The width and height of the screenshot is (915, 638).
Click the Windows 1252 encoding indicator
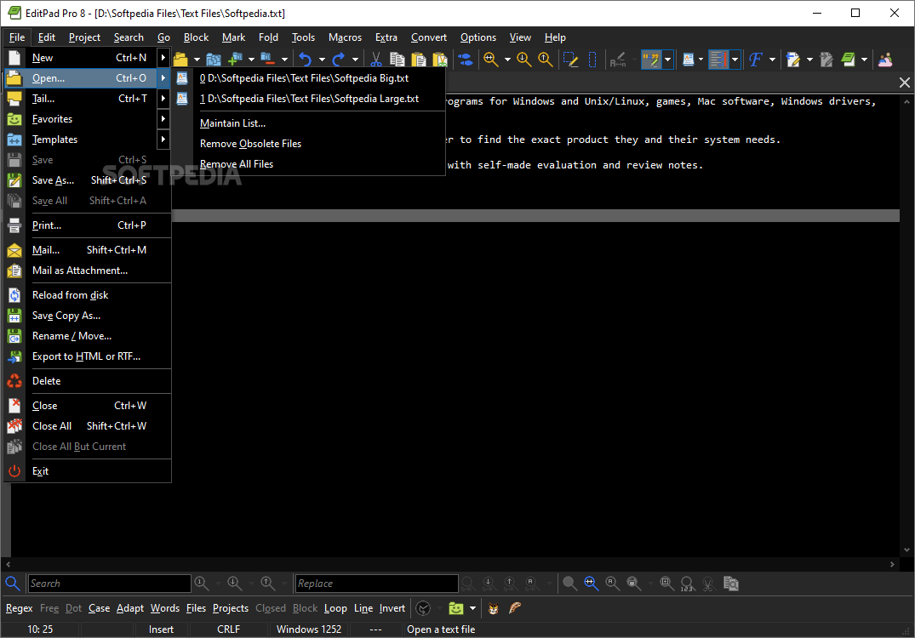pyautogui.click(x=309, y=629)
